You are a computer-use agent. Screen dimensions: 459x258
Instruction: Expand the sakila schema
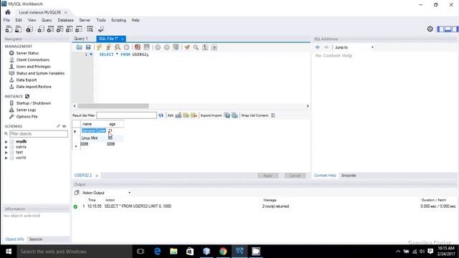point(6,147)
